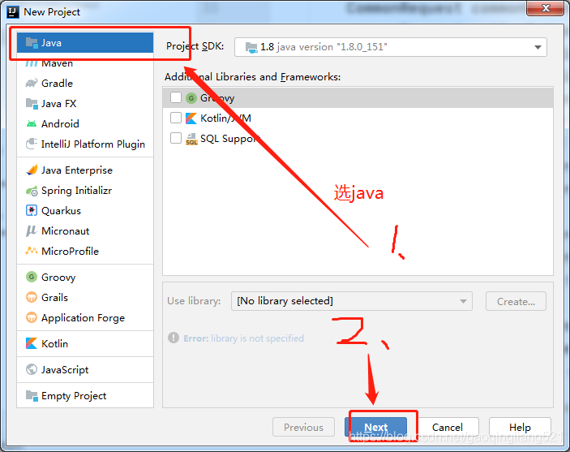Click the Java Enterprise icon
The image size is (570, 452).
(32, 170)
